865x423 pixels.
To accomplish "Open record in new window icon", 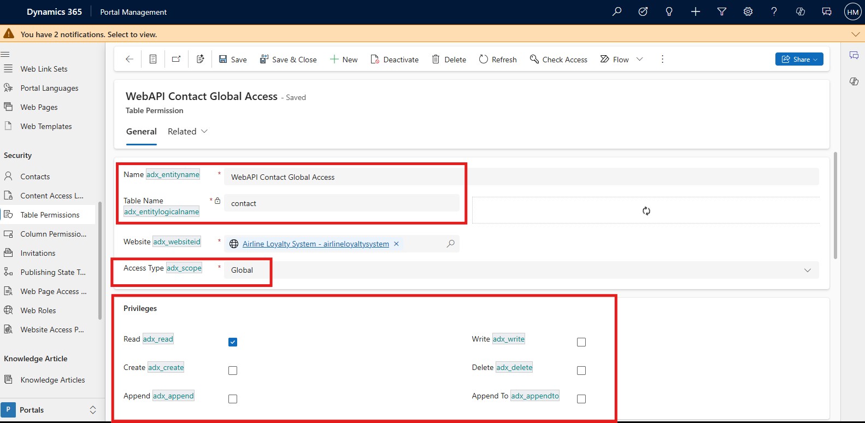I will coord(176,59).
